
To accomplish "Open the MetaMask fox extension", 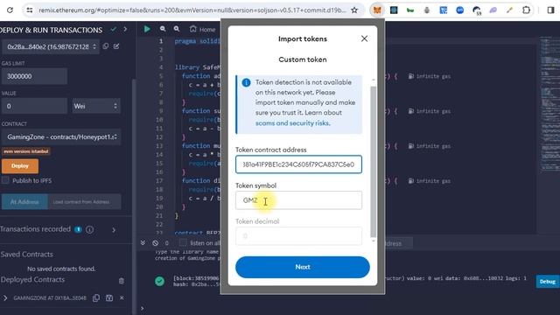I will click(x=377, y=10).
